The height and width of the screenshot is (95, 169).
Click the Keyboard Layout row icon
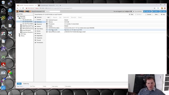(x=47, y=20)
